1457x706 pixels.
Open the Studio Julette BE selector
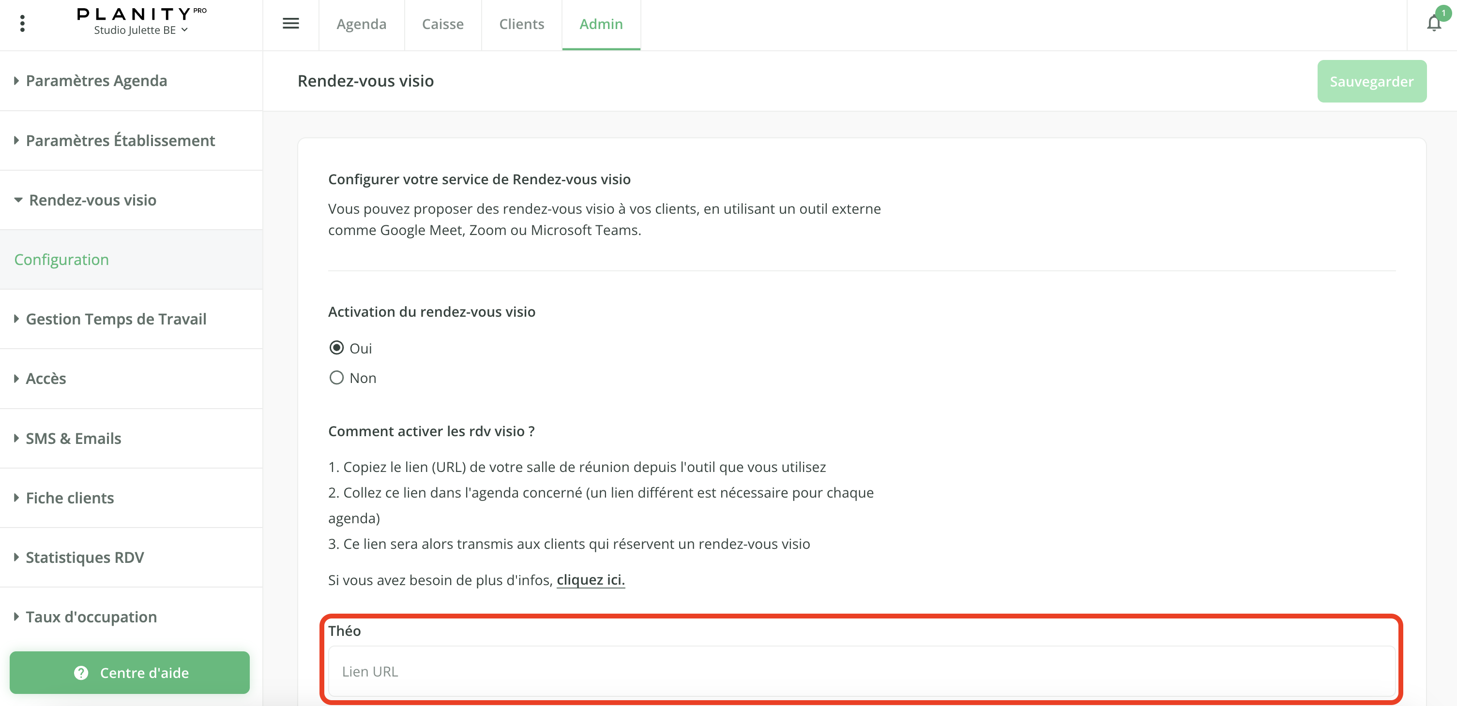(140, 30)
